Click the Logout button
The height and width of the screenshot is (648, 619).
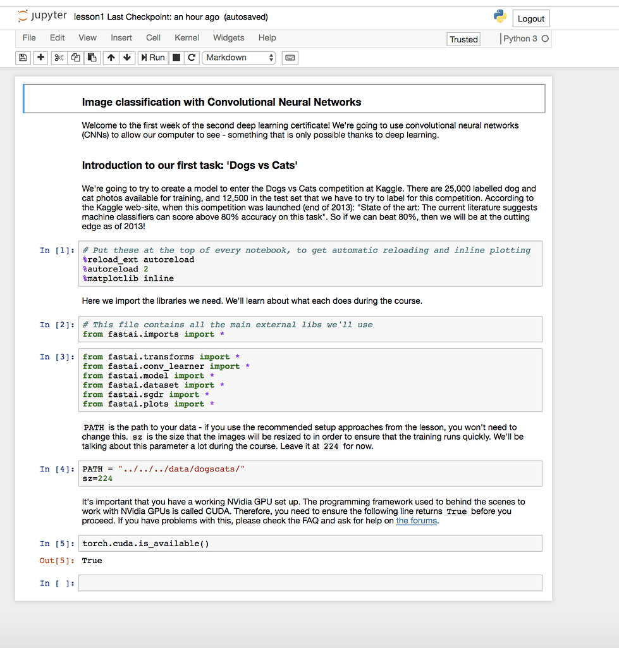530,18
